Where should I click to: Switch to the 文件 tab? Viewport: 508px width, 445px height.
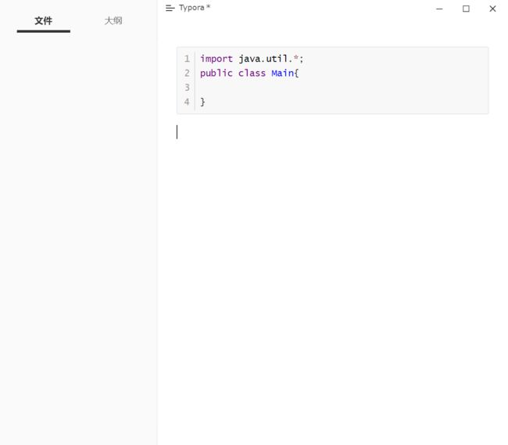pyautogui.click(x=44, y=21)
